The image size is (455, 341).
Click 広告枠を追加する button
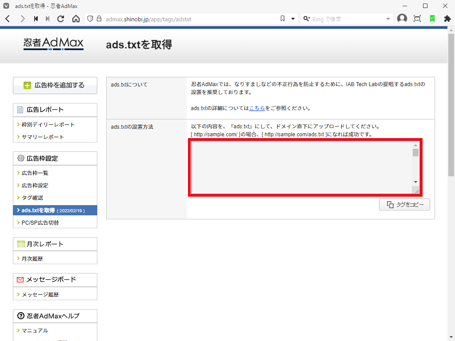[55, 85]
